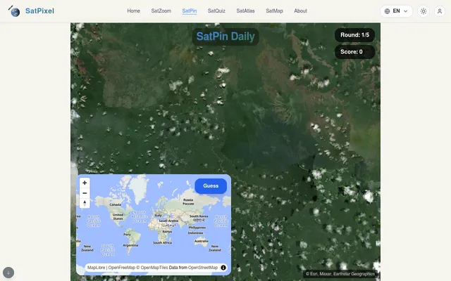Submit the Guess button on mini map

(211, 185)
